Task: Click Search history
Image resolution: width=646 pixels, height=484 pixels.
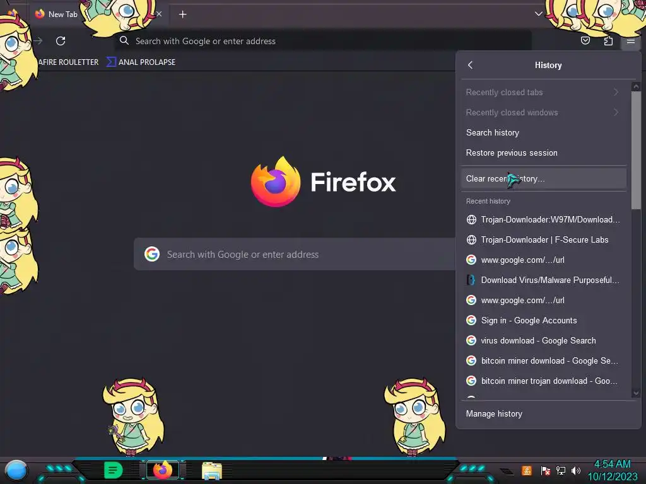Action: (x=543, y=132)
